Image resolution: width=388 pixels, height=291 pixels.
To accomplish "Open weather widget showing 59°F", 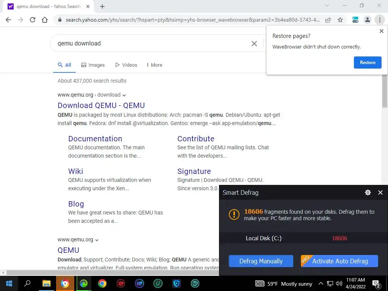I will click(x=284, y=284).
